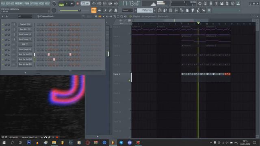This screenshot has height=146, width=260.
Task: Open the Windows Start menu
Action: (4, 142)
